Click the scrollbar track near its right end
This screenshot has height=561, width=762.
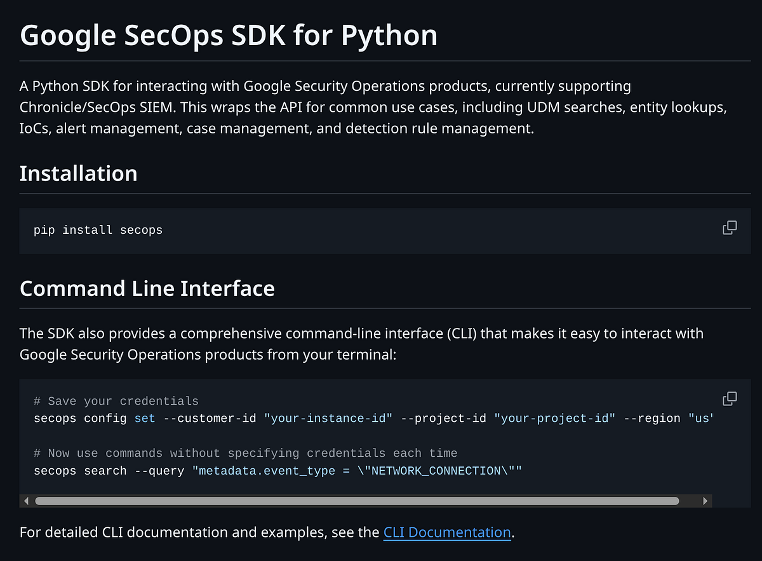[689, 500]
